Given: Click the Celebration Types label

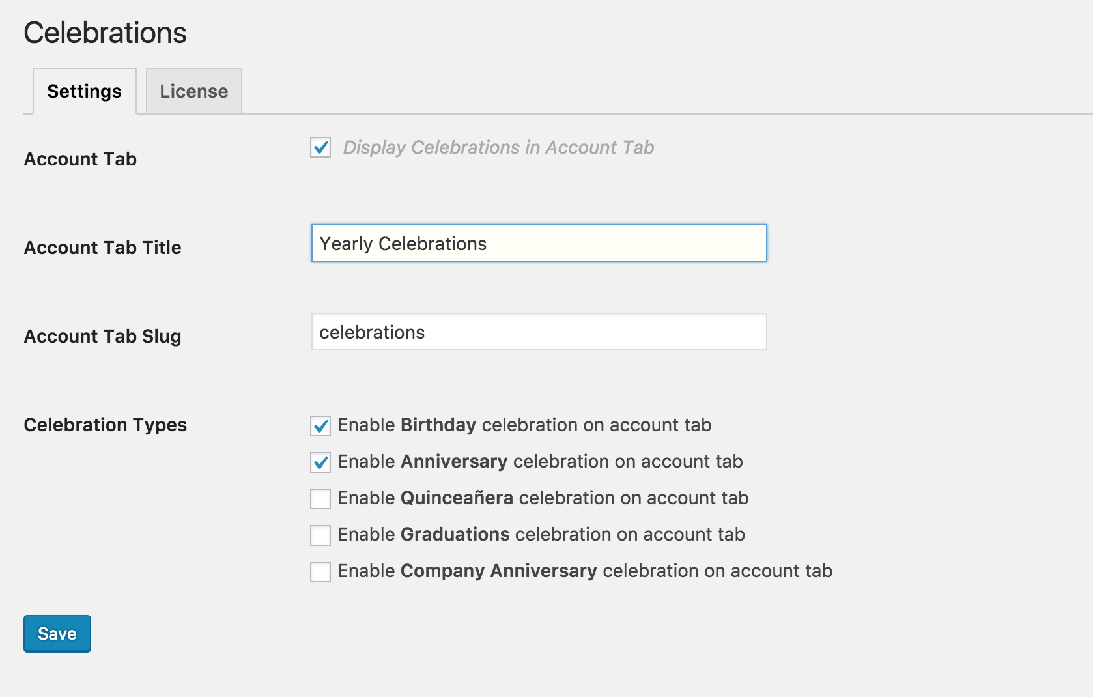Looking at the screenshot, I should tap(105, 425).
